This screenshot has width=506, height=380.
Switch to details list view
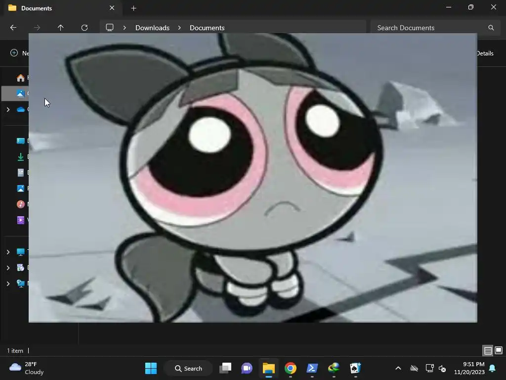click(488, 350)
